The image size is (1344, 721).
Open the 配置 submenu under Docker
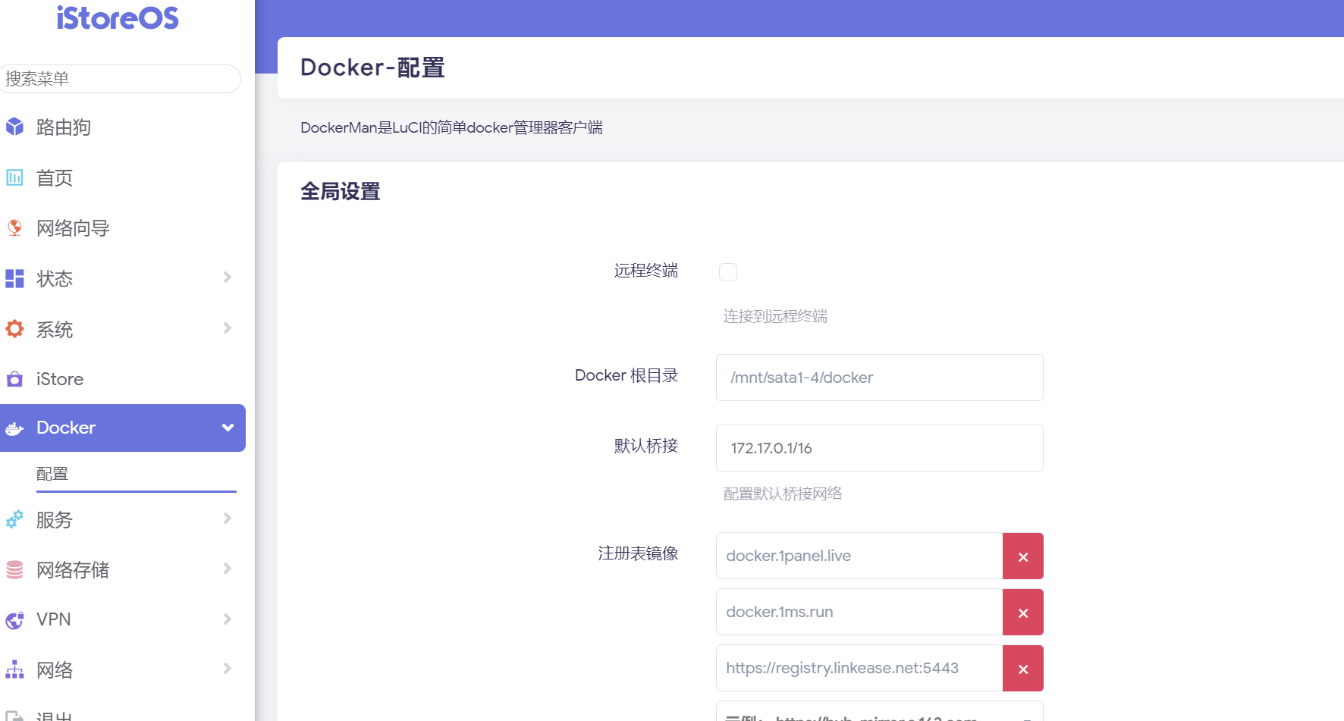52,474
